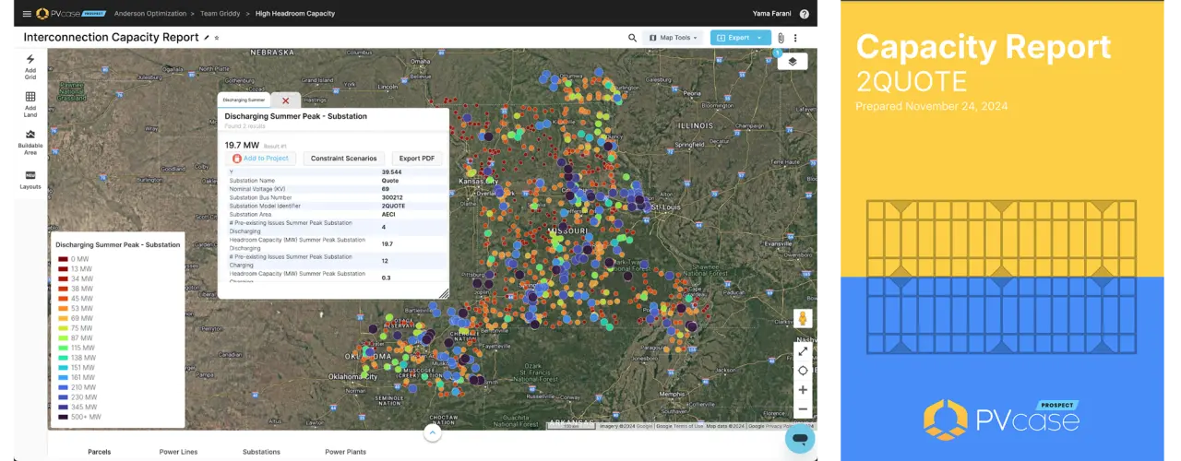Zoom in the map
Viewport: 1181px width, 461px height.
pyautogui.click(x=803, y=390)
